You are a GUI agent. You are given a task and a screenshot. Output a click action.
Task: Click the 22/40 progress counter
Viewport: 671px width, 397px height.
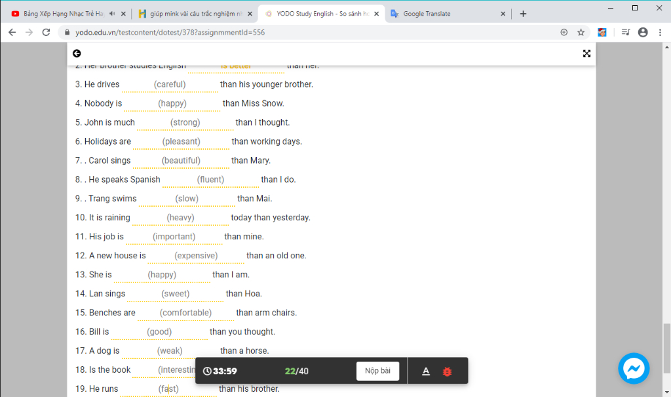pyautogui.click(x=297, y=371)
